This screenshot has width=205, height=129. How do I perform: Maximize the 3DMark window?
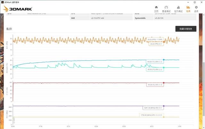pos(195,2)
